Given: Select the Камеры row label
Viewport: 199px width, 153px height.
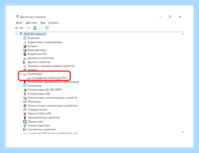Looking at the screenshot, I should coord(32,70).
